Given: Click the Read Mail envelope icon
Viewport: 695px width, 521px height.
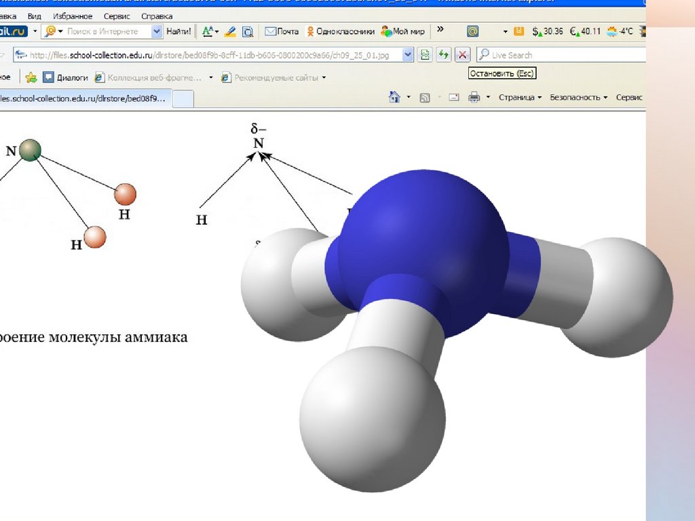Looking at the screenshot, I should click(x=453, y=98).
